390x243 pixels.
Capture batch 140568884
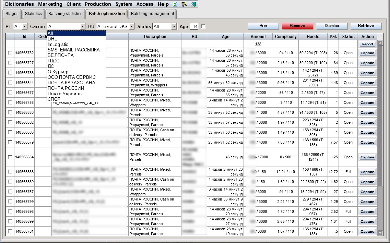pyautogui.click(x=367, y=157)
